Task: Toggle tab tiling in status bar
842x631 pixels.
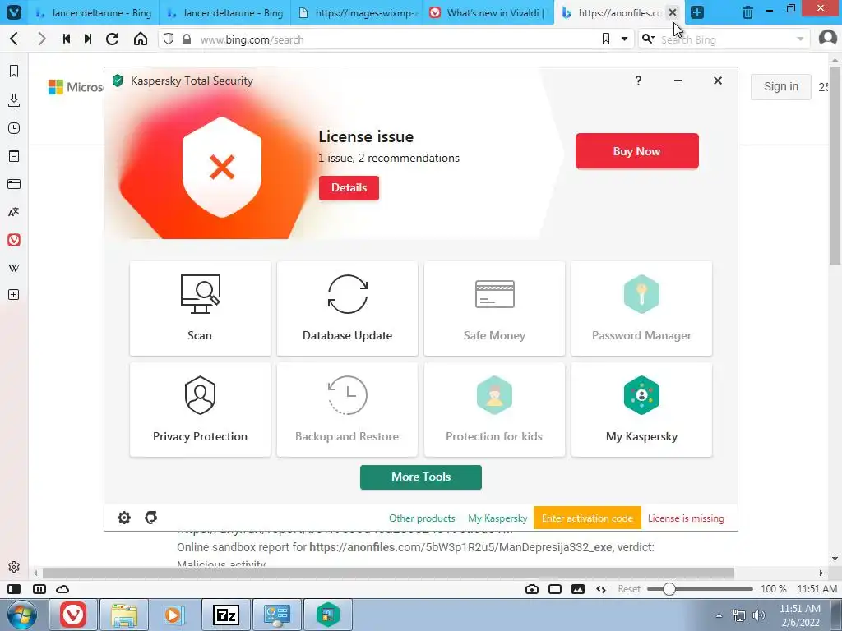Action: (x=39, y=589)
